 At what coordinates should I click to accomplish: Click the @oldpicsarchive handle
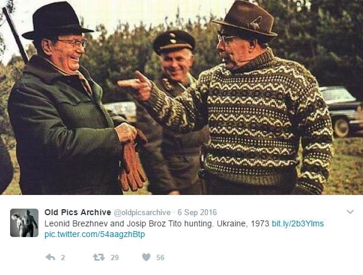(x=142, y=212)
